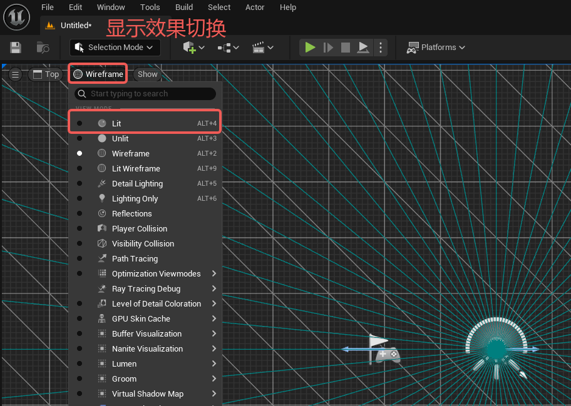This screenshot has width=571, height=406.
Task: Expand Buffer Visualization submenu arrow
Action: pos(214,333)
